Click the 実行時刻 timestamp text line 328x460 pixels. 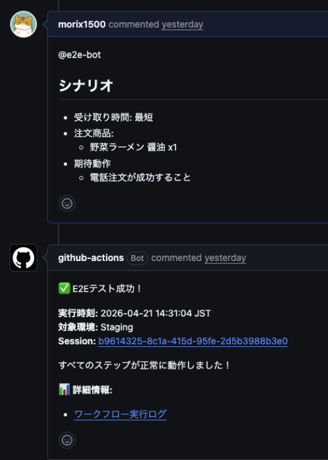point(134,313)
